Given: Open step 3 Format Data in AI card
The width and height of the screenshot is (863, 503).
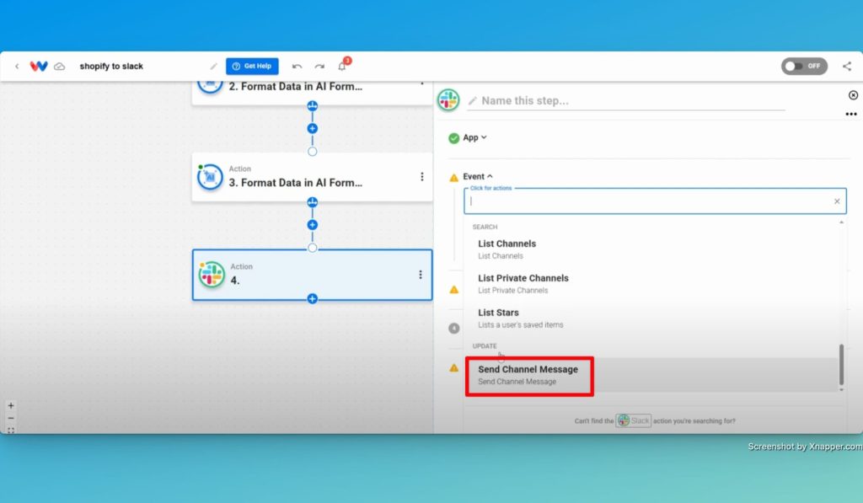Looking at the screenshot, I should (312, 177).
